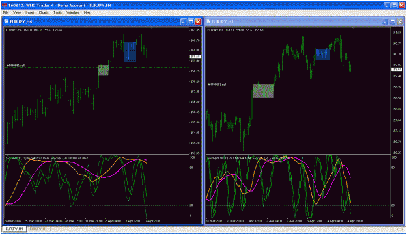Image resolution: width=407 pixels, height=234 pixels.
Task: Minimize the EURJPY,H1 chart window
Action: pos(386,22)
